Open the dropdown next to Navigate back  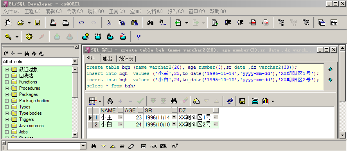[187, 23]
